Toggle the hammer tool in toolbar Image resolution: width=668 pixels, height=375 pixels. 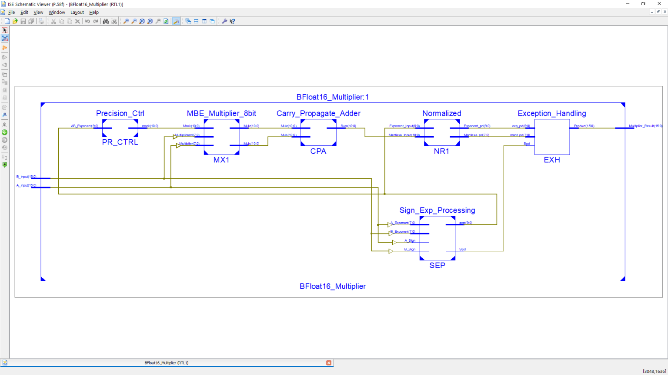(176, 21)
